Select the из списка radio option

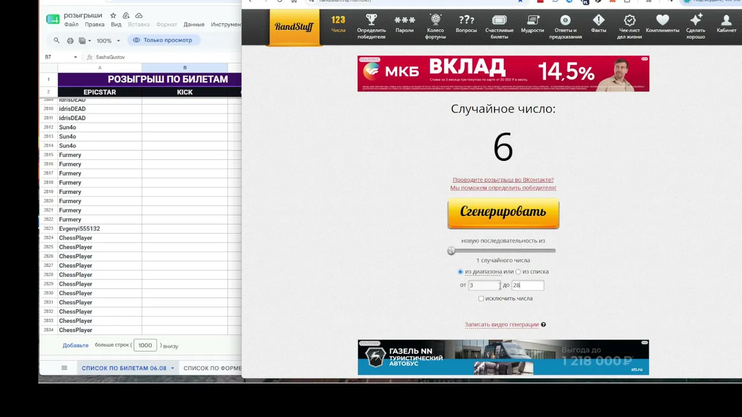coord(518,272)
